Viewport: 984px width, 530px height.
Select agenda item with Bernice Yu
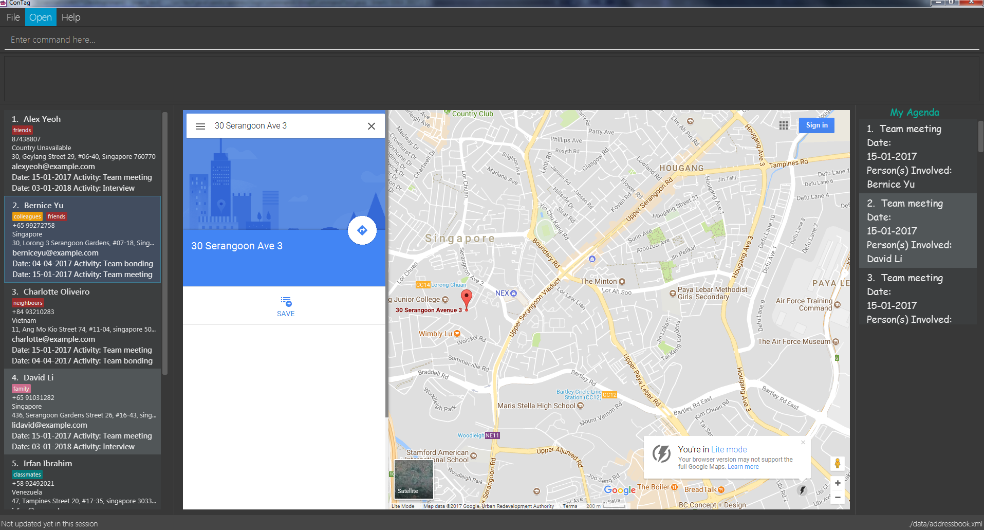(x=918, y=156)
